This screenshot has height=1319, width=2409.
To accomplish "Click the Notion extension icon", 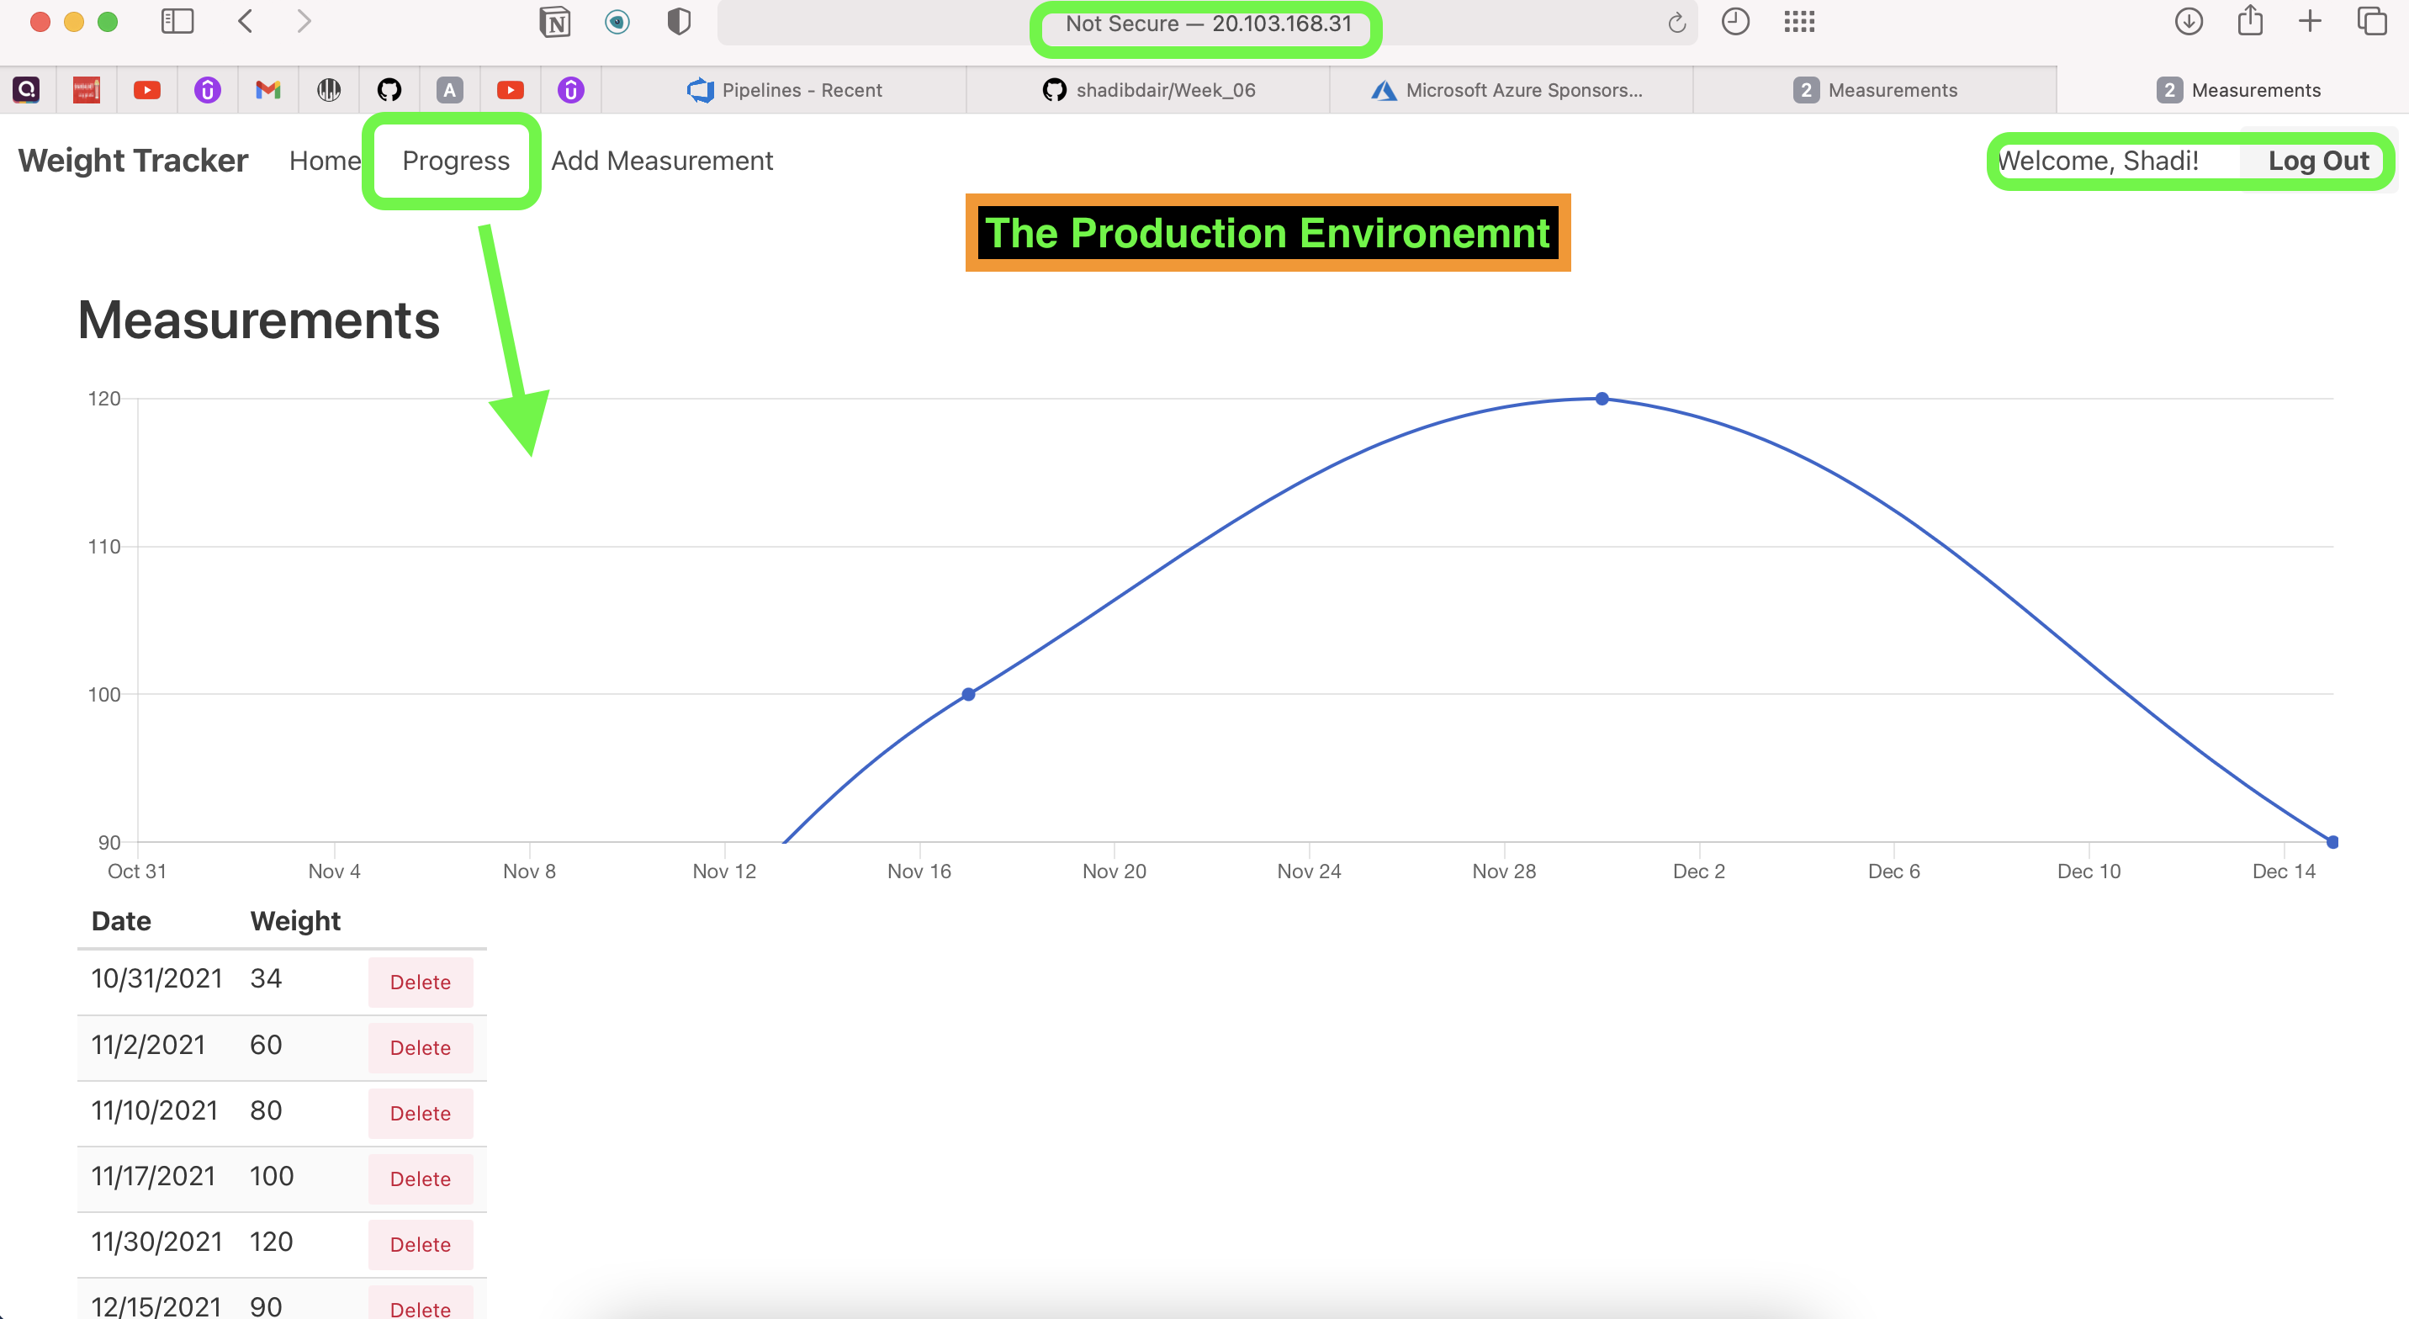I will (554, 22).
